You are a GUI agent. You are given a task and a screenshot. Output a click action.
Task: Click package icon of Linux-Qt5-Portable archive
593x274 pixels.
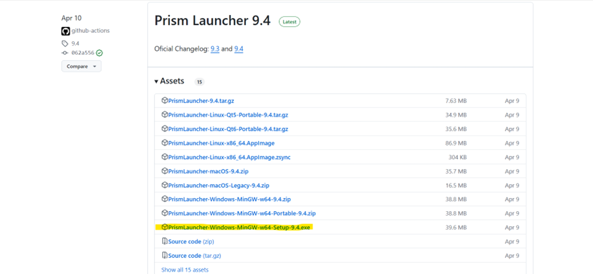coord(165,114)
